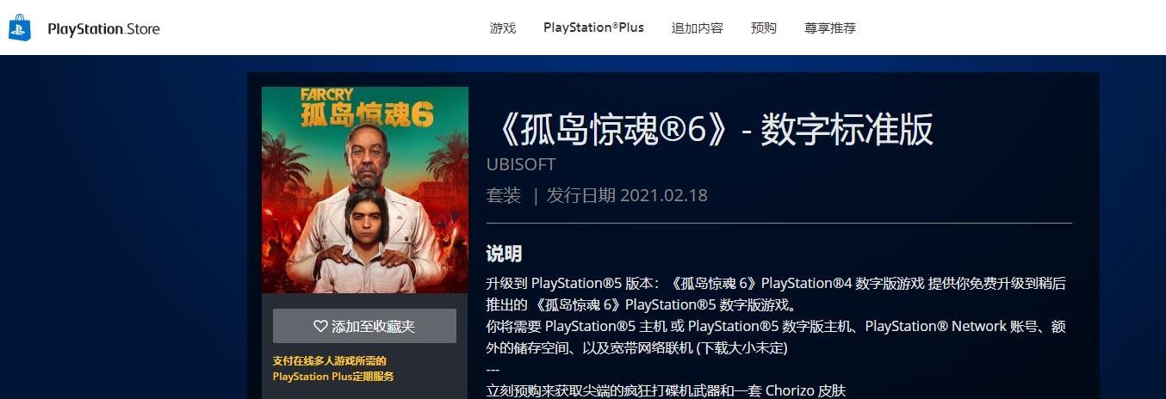Image resolution: width=1166 pixels, height=399 pixels.
Task: Click the 添加至收藏夹 button
Action: click(364, 327)
